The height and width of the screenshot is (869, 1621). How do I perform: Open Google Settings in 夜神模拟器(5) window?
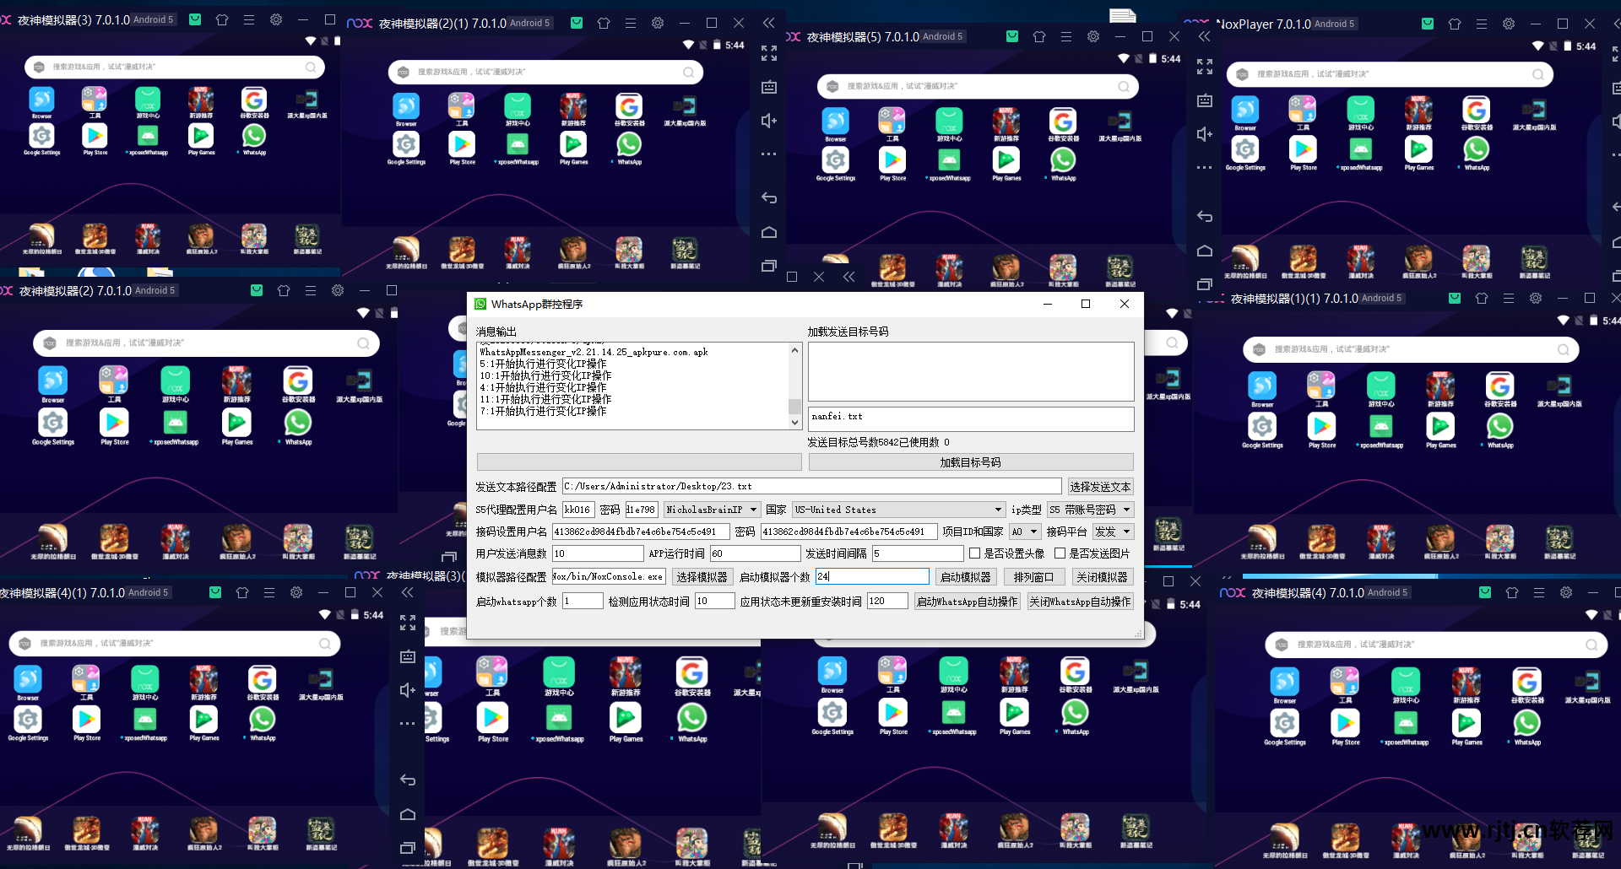pyautogui.click(x=835, y=162)
